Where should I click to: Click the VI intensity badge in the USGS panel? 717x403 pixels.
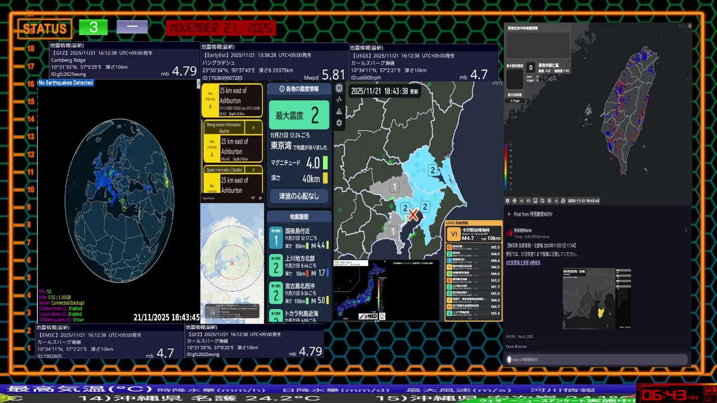point(454,233)
